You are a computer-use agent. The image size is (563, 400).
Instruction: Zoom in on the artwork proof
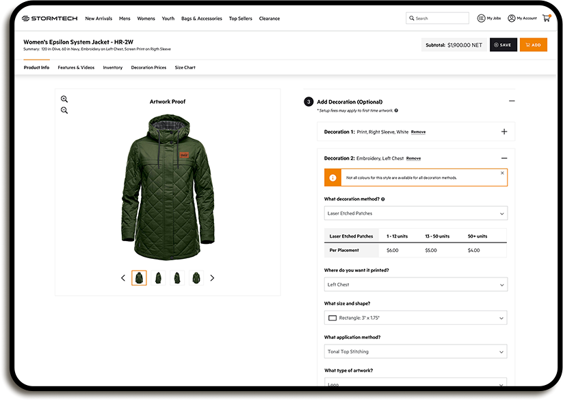pyautogui.click(x=64, y=99)
